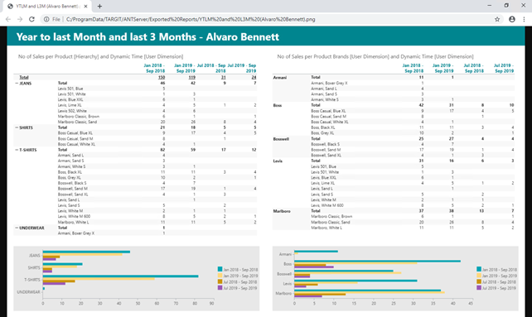The height and width of the screenshot is (317, 532).
Task: Click the 'No of Sales per Product [Hierarchy]' heading
Action: [x=101, y=56]
